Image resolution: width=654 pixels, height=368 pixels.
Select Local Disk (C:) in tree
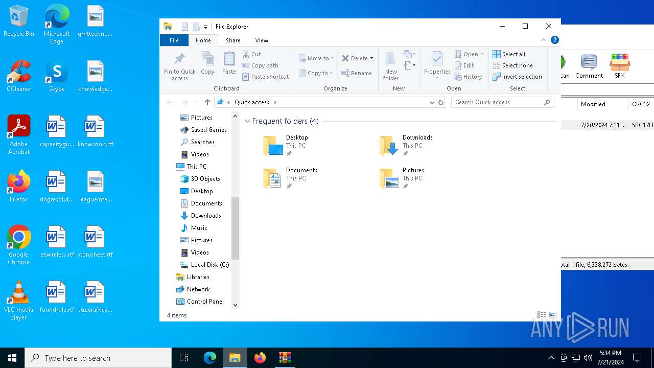(x=204, y=265)
